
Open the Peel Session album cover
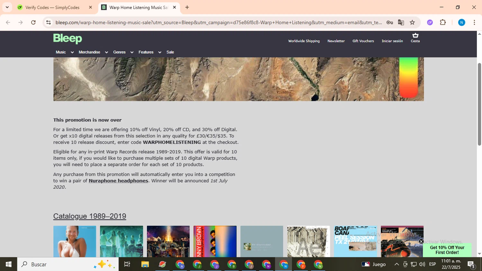(355, 241)
